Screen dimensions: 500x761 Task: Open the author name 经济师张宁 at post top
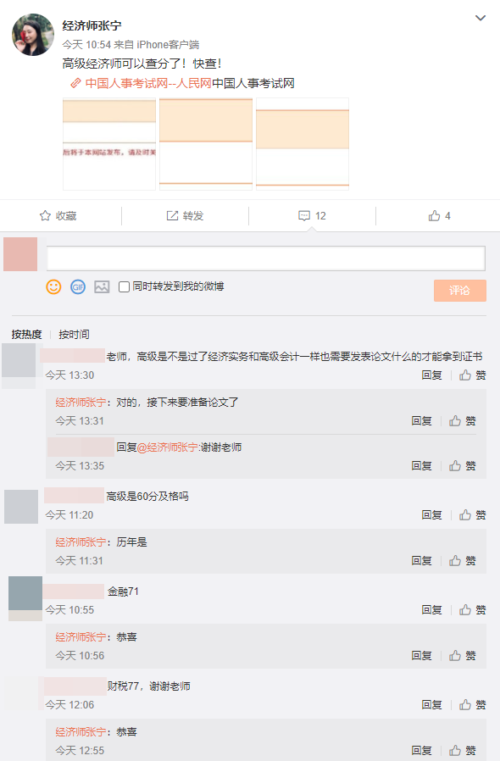tap(92, 25)
